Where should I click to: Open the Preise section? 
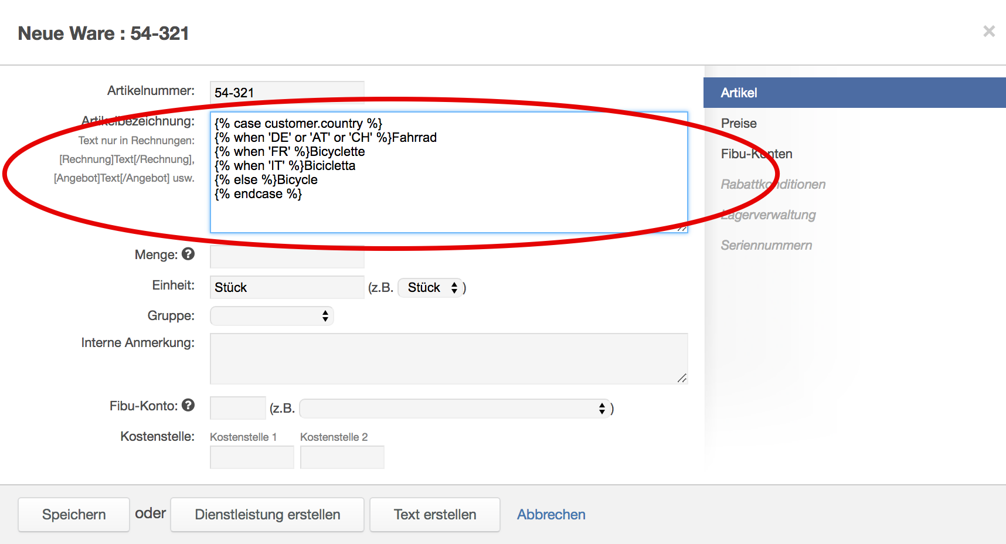click(x=739, y=124)
